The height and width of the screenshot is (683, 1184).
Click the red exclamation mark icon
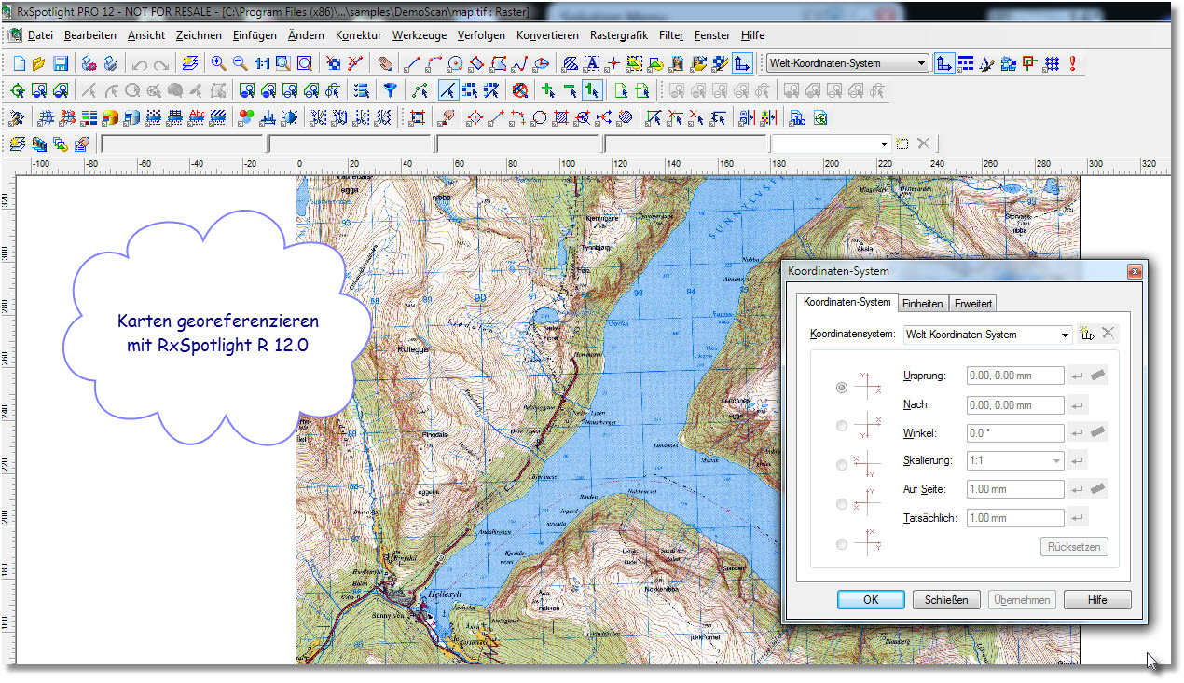click(1073, 63)
